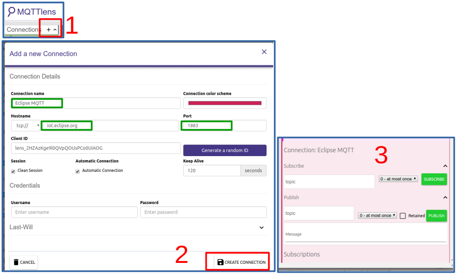Click the Keep Alive value field
Screen dimensions: 458x275
point(212,170)
